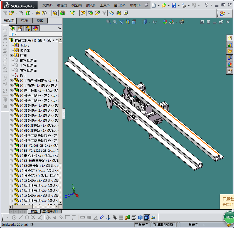This screenshot has height=228, width=234.
Task: Open the feature tree filter dropdown
Action: 13,34
